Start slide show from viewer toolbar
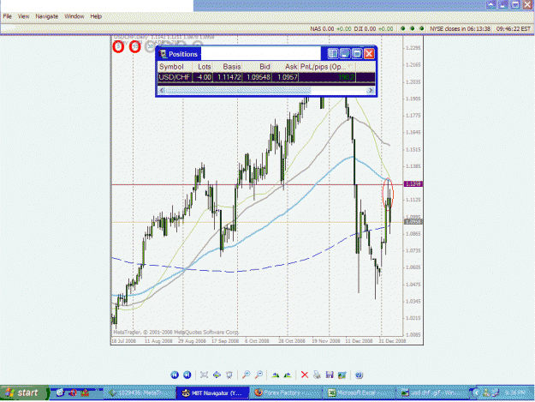This screenshot has width=535, height=402. coord(229,375)
